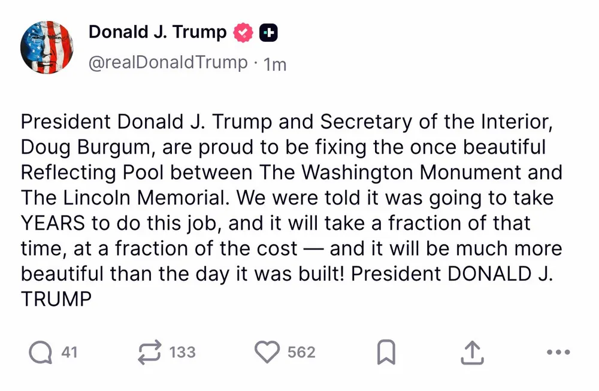Click the 41 replies count
The height and width of the screenshot is (391, 599).
[69, 352]
